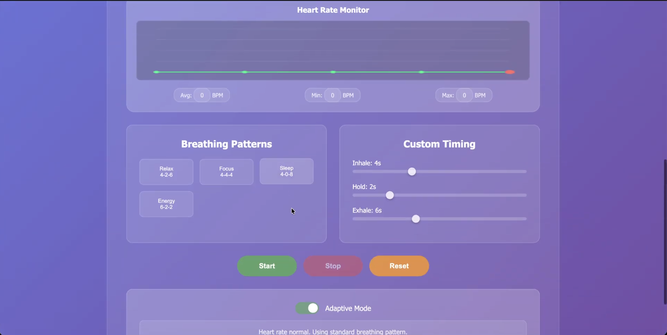Click the Exhale slider handle
The height and width of the screenshot is (335, 667).
point(416,219)
